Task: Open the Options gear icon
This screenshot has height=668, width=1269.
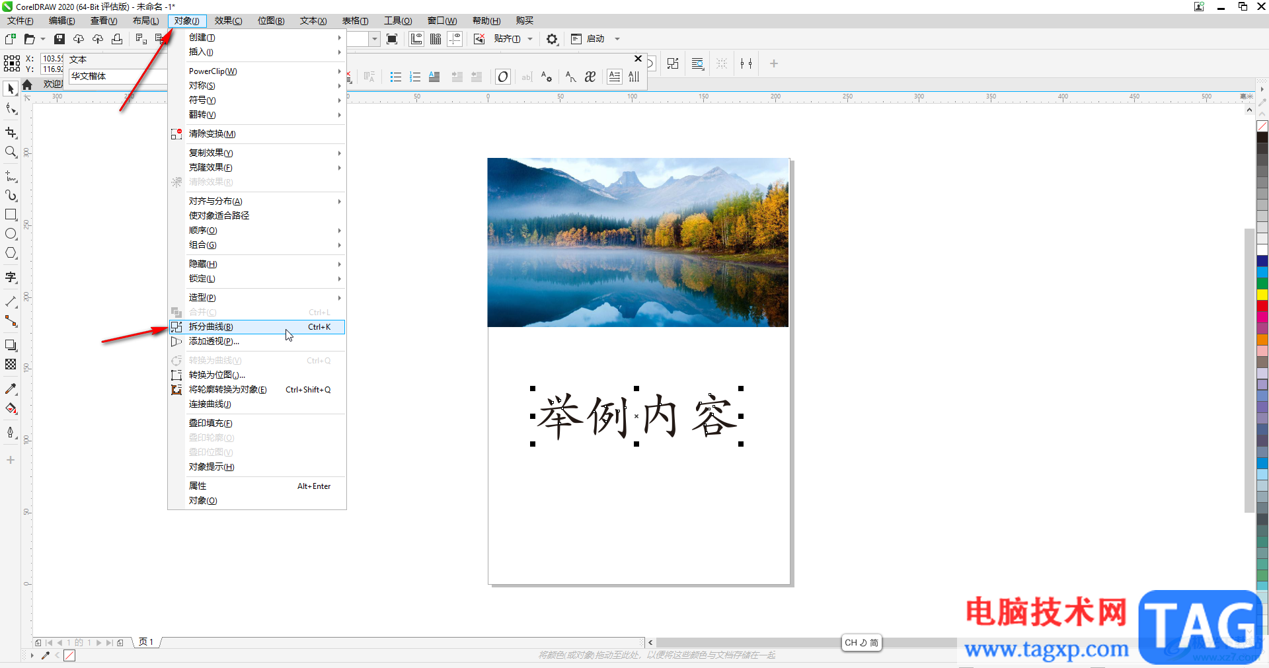Action: (552, 39)
